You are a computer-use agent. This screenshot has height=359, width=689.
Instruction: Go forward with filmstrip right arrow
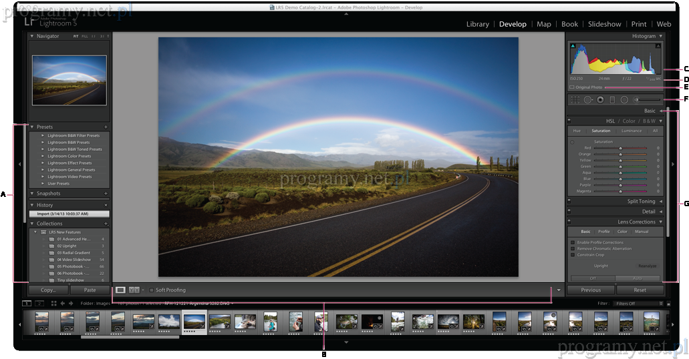pos(71,303)
